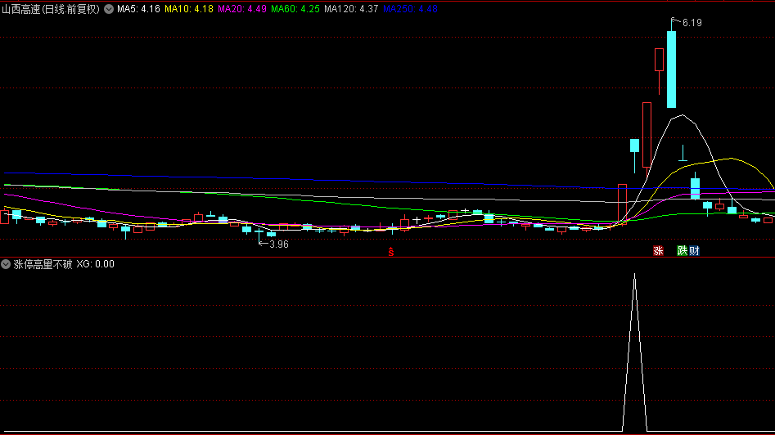Open the main chart indicator dropdown arrow
This screenshot has width=775, height=435.
pyautogui.click(x=109, y=9)
